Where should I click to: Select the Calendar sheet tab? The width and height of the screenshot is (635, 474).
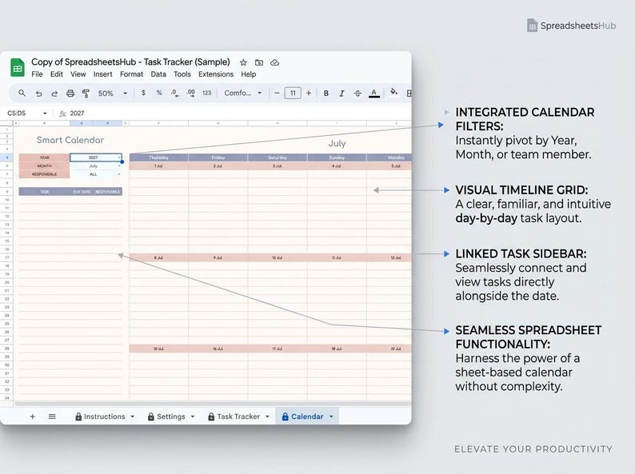pos(306,416)
